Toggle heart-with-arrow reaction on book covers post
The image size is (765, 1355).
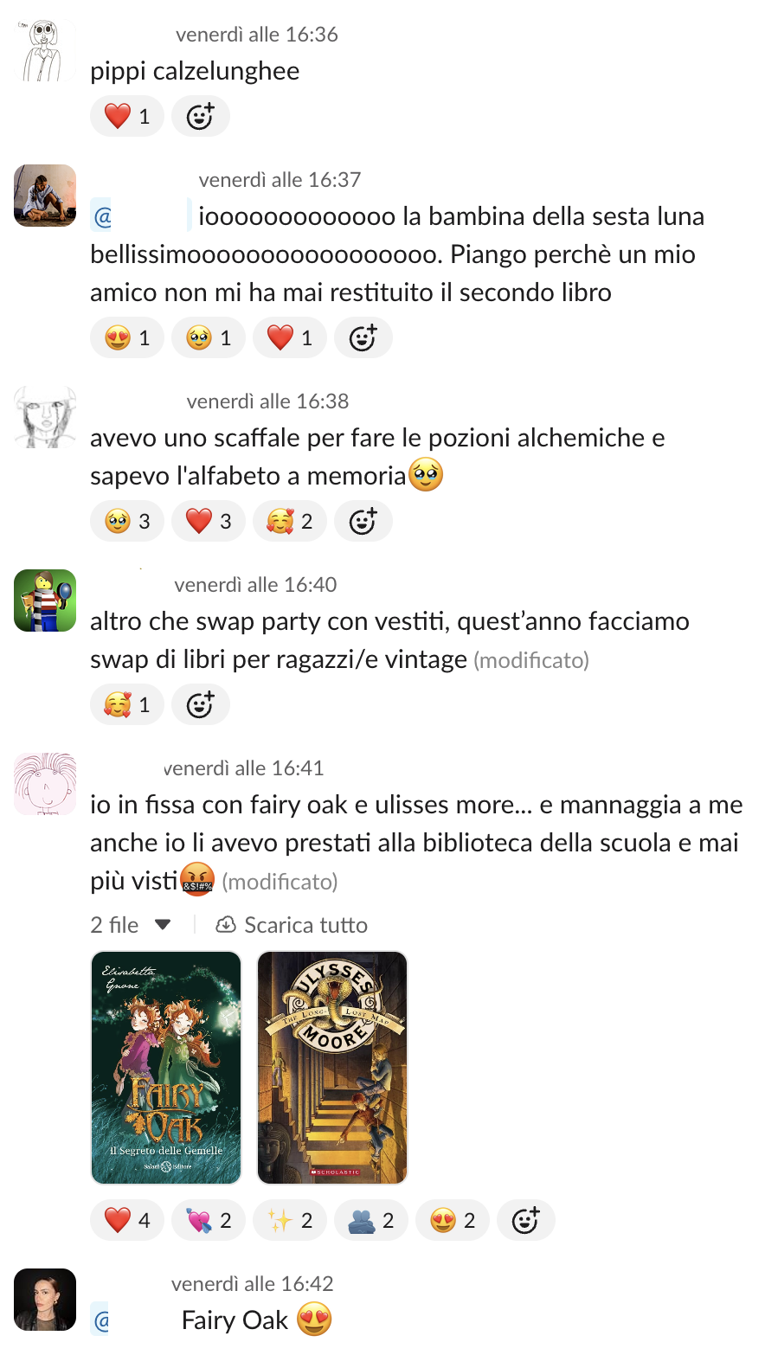click(x=209, y=1220)
